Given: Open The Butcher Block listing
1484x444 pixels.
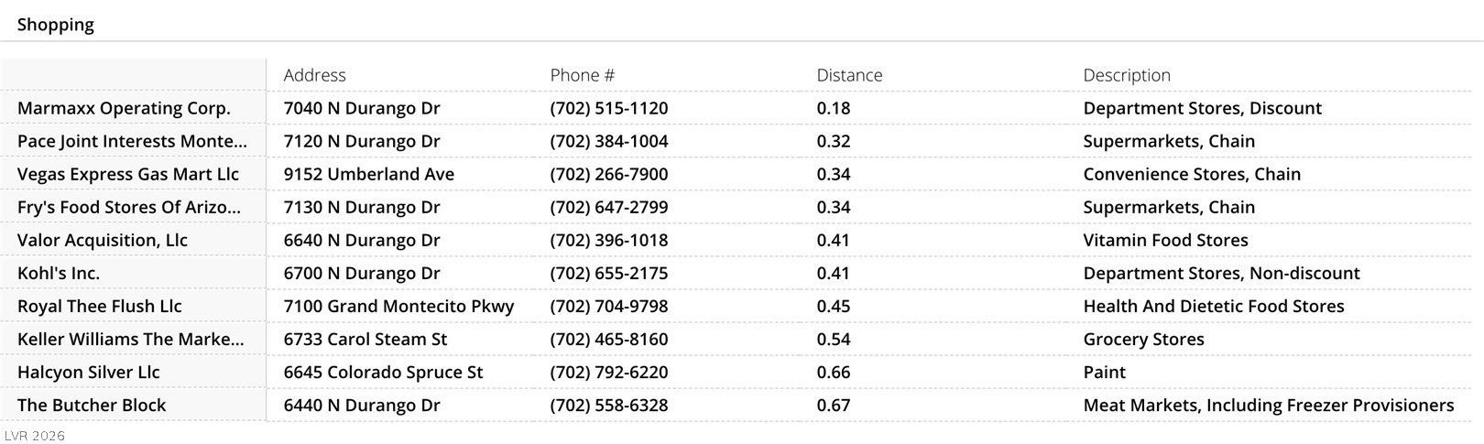Looking at the screenshot, I should pyautogui.click(x=92, y=405).
